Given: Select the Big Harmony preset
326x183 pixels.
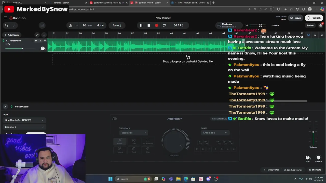Looking at the screenshot, I should (x=148, y=141).
